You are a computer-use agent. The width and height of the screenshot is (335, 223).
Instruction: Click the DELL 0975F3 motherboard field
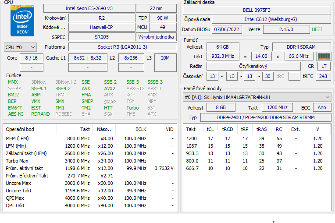click(257, 10)
